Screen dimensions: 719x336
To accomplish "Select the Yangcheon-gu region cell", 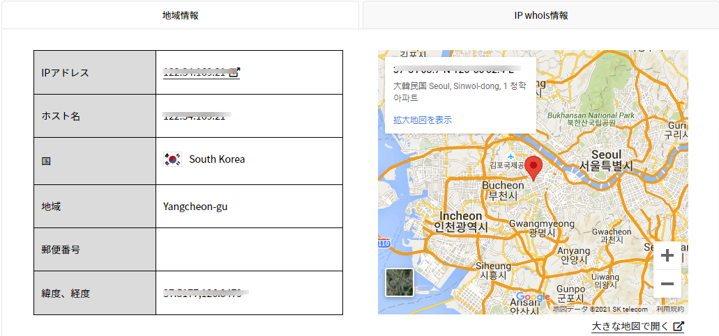I will [195, 206].
